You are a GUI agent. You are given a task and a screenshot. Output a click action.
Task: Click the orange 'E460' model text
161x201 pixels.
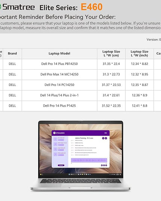(92, 7)
